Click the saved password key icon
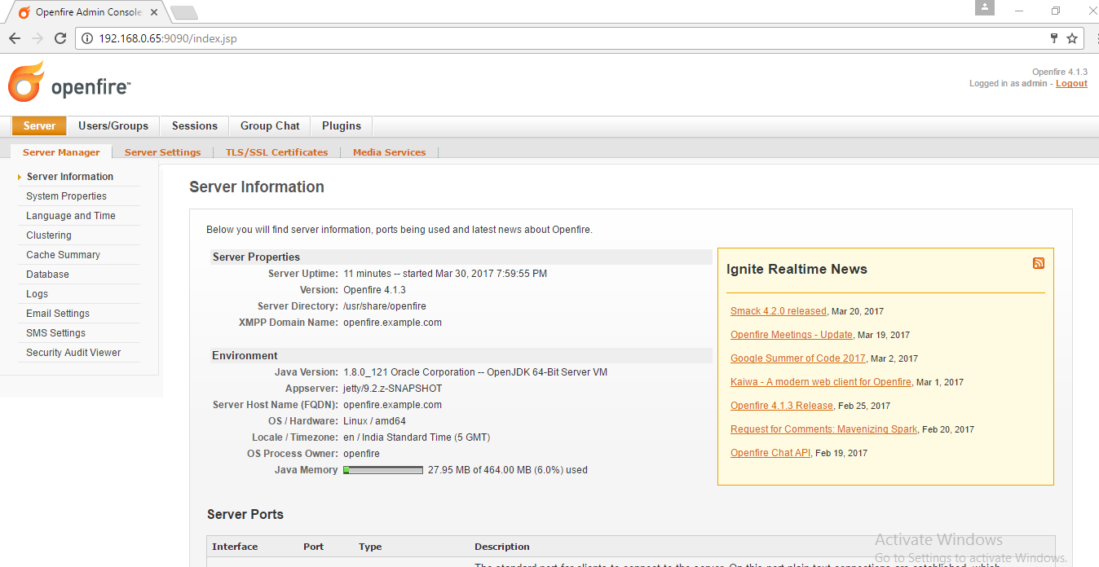The image size is (1099, 567). pyautogui.click(x=1054, y=38)
